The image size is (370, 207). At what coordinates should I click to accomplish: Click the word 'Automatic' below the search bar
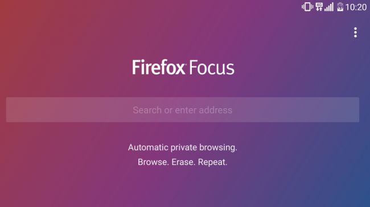tap(148, 147)
